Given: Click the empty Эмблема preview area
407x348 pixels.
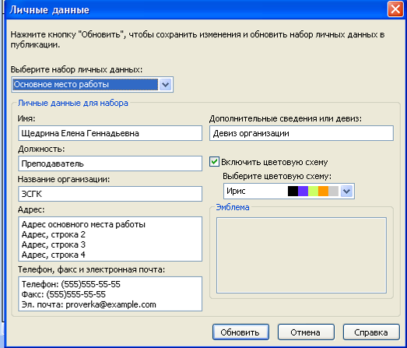Looking at the screenshot, I should (301, 255).
